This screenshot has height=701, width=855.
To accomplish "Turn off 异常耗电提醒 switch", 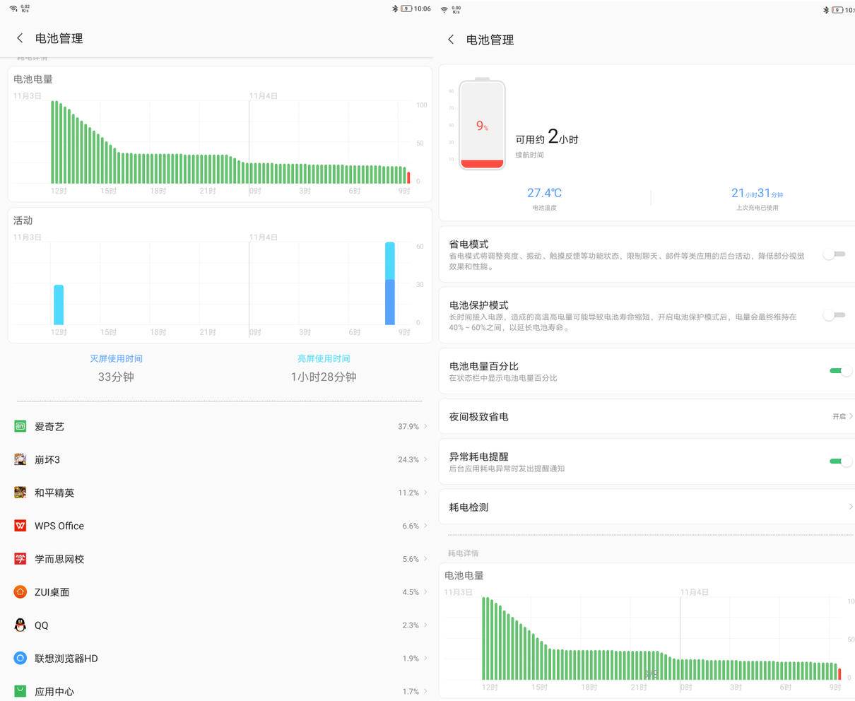I will click(x=841, y=461).
